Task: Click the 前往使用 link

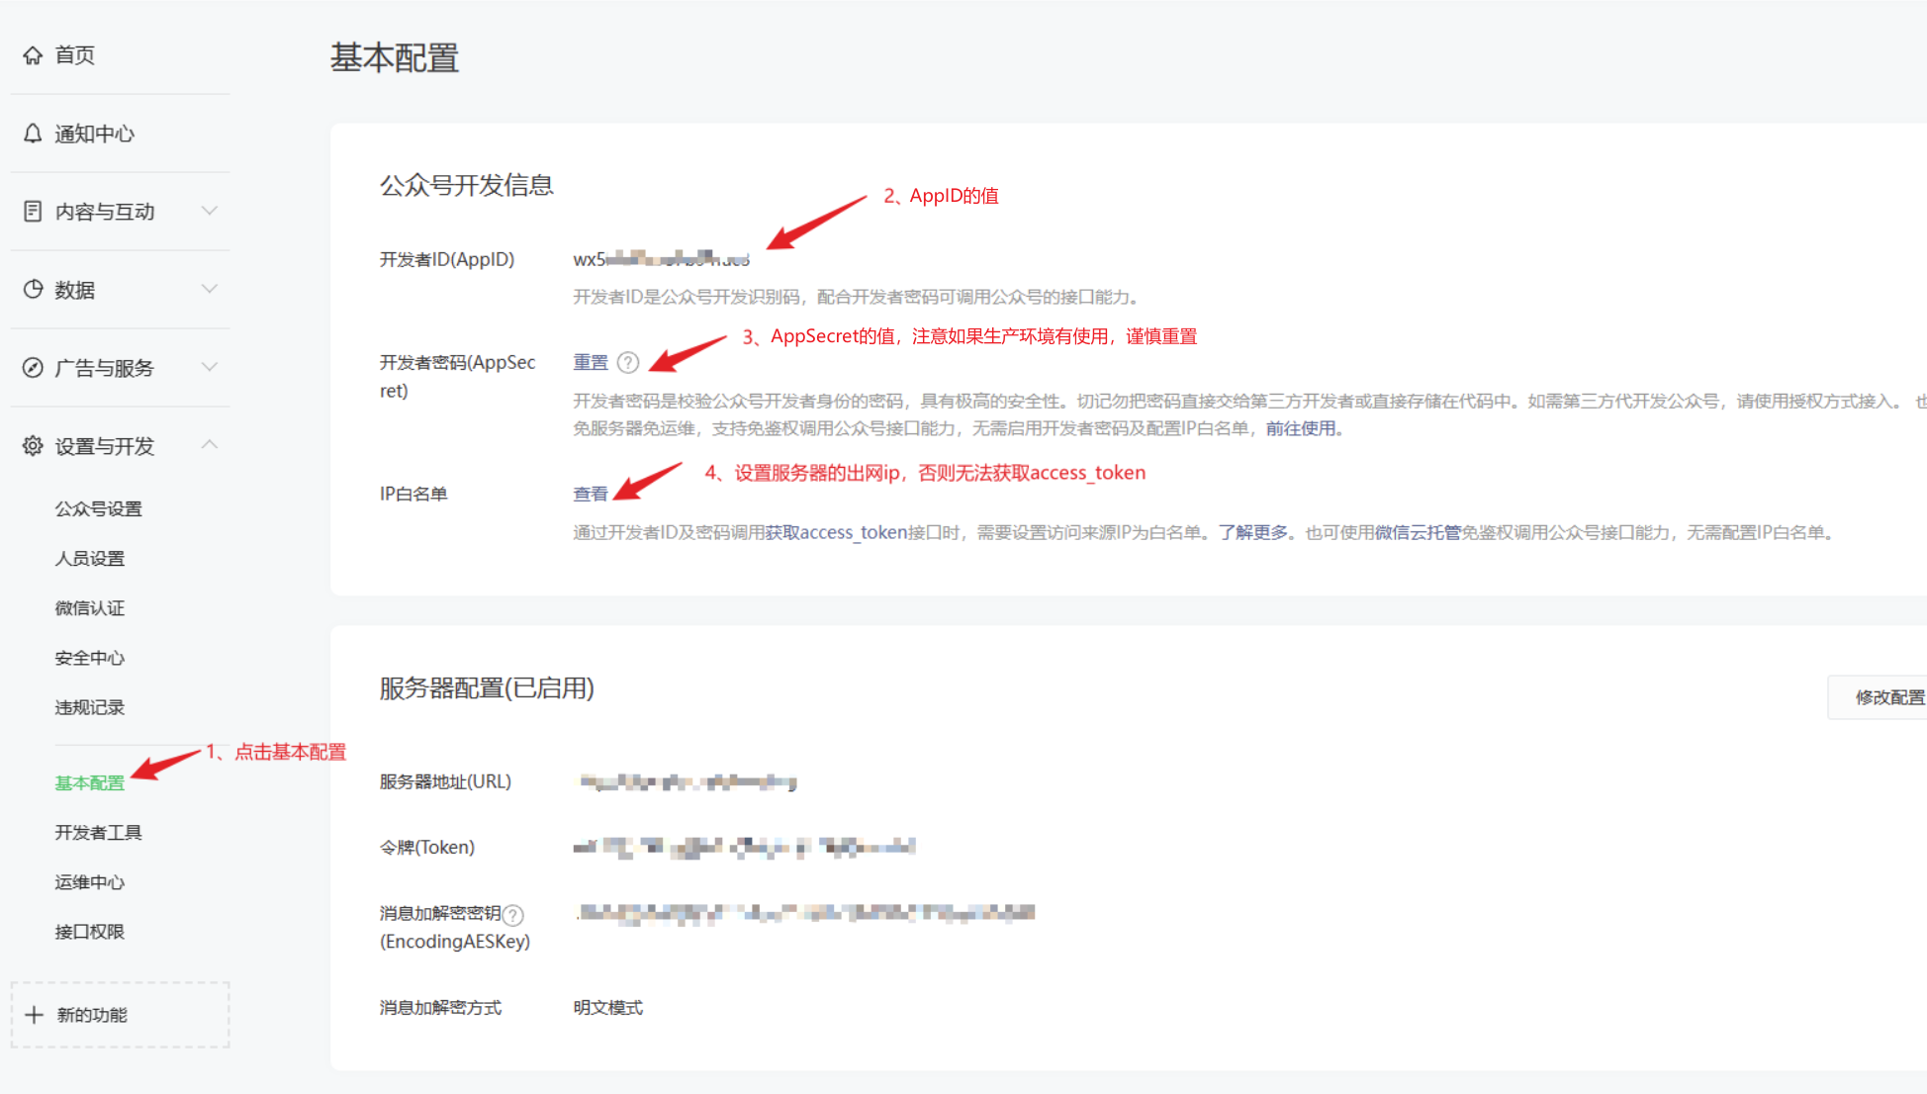Action: click(x=1301, y=428)
